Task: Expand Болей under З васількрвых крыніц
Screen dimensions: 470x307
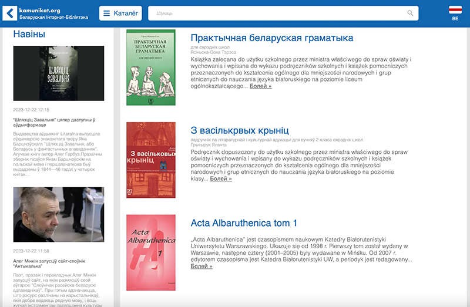Action: coord(221,178)
